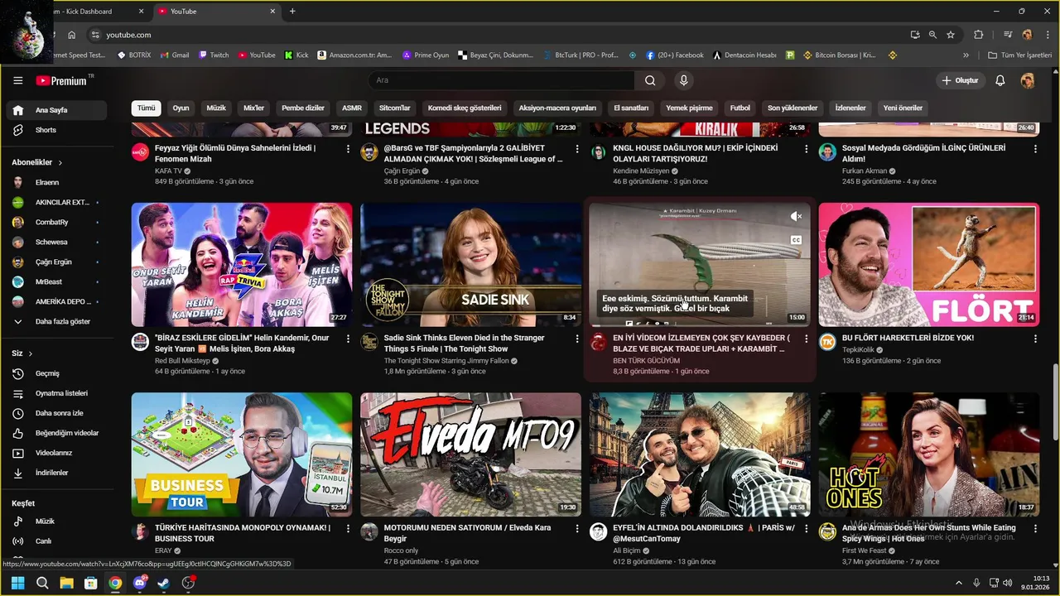Click the search magnifier button
Image resolution: width=1060 pixels, height=596 pixels.
tap(650, 80)
